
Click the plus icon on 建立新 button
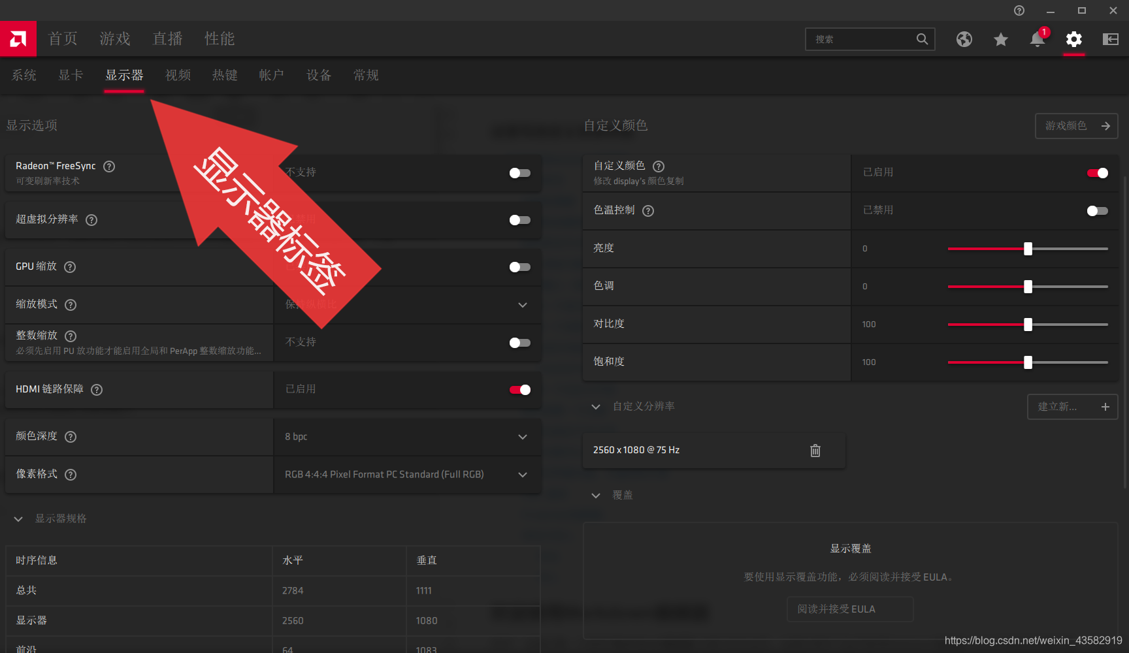point(1105,407)
